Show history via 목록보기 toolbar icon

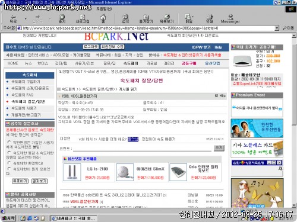click(x=167, y=19)
